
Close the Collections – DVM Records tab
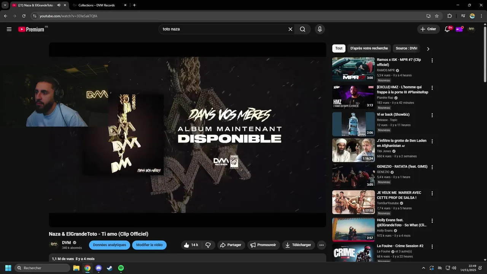(x=125, y=5)
